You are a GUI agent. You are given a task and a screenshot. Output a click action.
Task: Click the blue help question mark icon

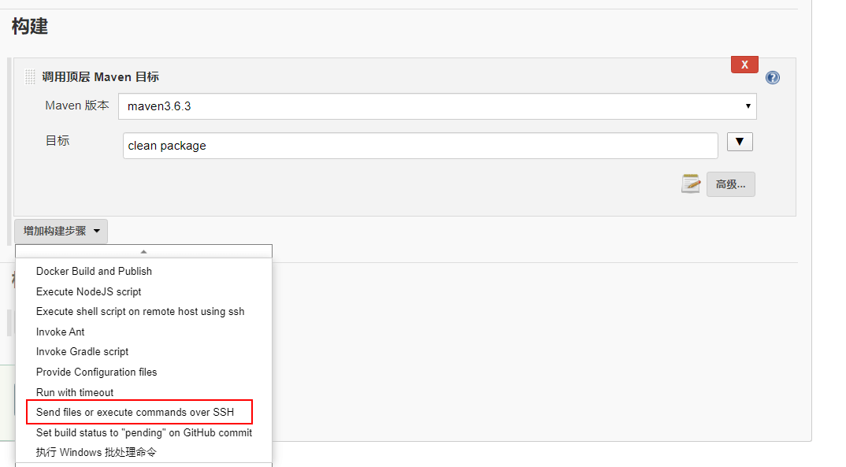coord(773,78)
